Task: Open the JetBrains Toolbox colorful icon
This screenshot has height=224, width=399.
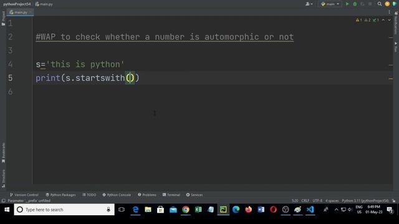Action: coord(395,4)
